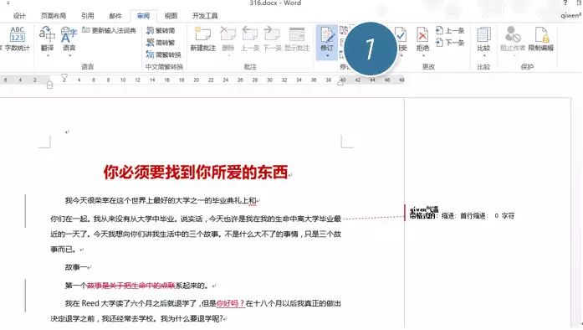This screenshot has height=330, width=583.
Task: Expand the 翻译 dropdown arrow
Action: click(48, 56)
